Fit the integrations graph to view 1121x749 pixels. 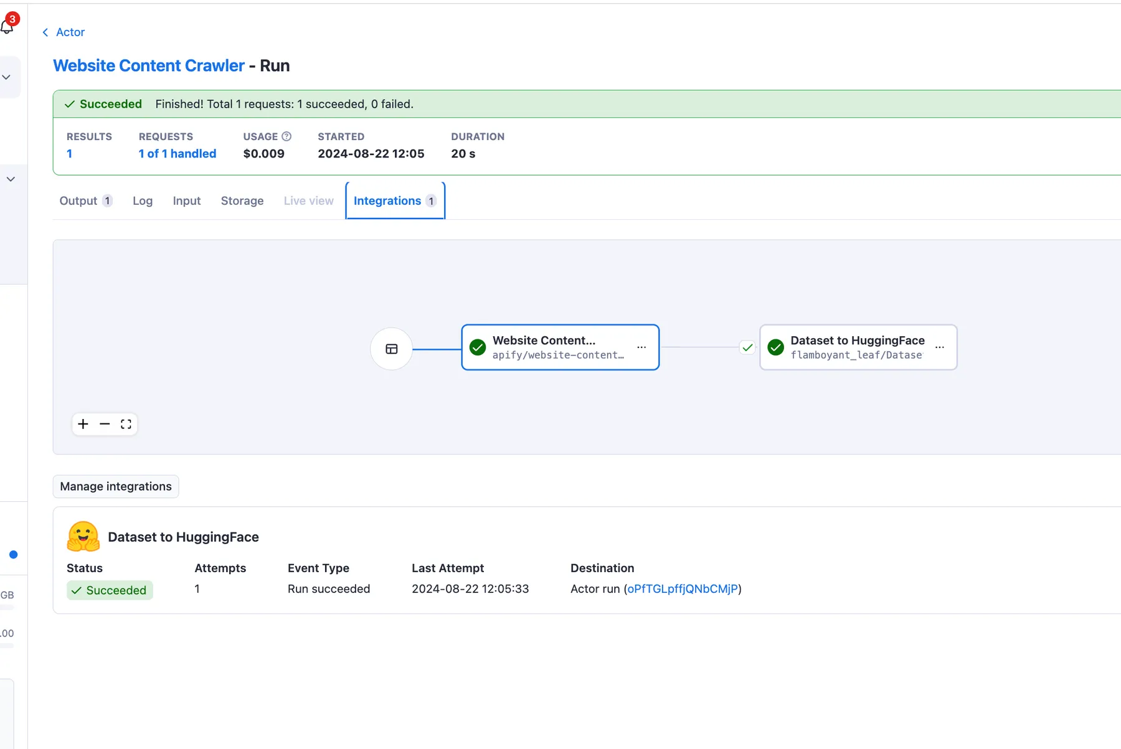[x=126, y=424]
